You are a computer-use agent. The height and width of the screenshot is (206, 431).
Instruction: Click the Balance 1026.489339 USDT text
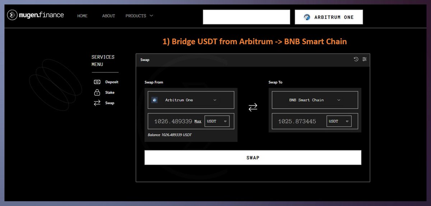tap(170, 135)
